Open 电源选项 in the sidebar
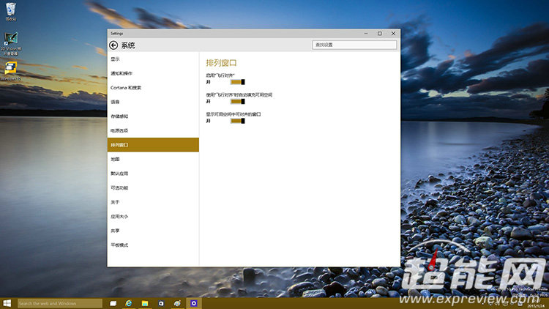Screen dimensions: 549x309 (x=119, y=130)
